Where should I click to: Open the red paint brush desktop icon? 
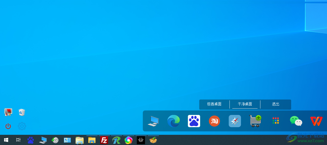pos(8,112)
